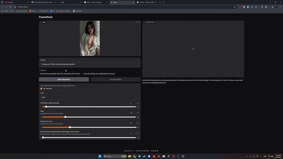Click the Seed number field
The image size is (283, 159).
pyautogui.click(x=90, y=97)
